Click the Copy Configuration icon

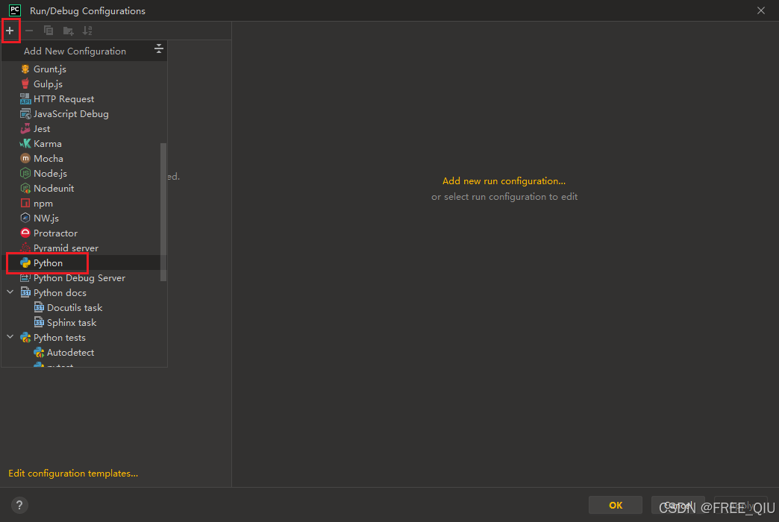(x=49, y=31)
